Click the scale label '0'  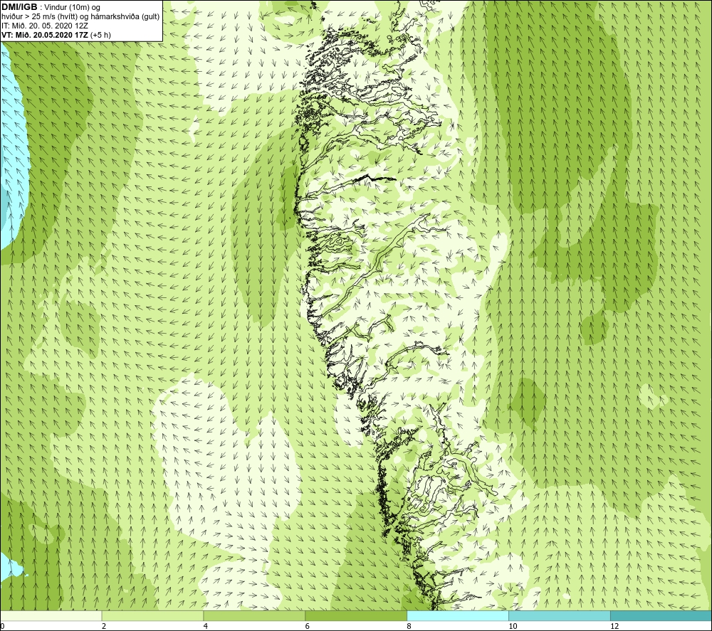coord(2,627)
